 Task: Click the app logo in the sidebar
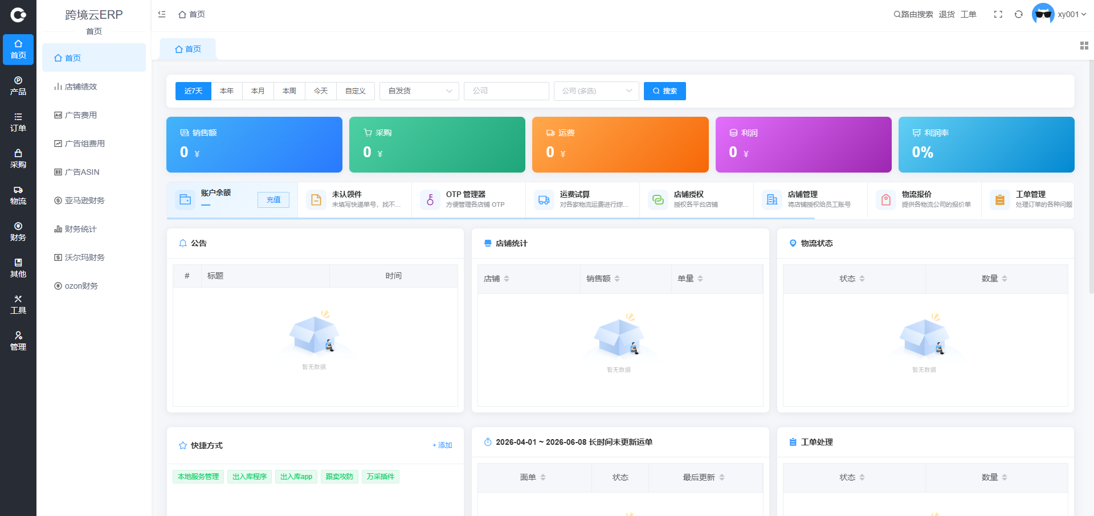pos(18,15)
